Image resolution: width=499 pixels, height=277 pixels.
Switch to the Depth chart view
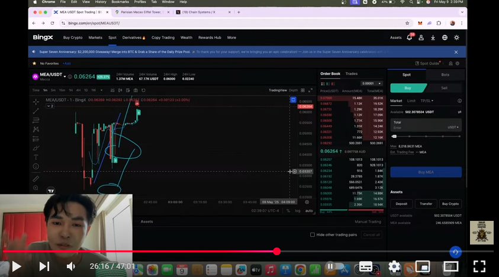(x=293, y=90)
